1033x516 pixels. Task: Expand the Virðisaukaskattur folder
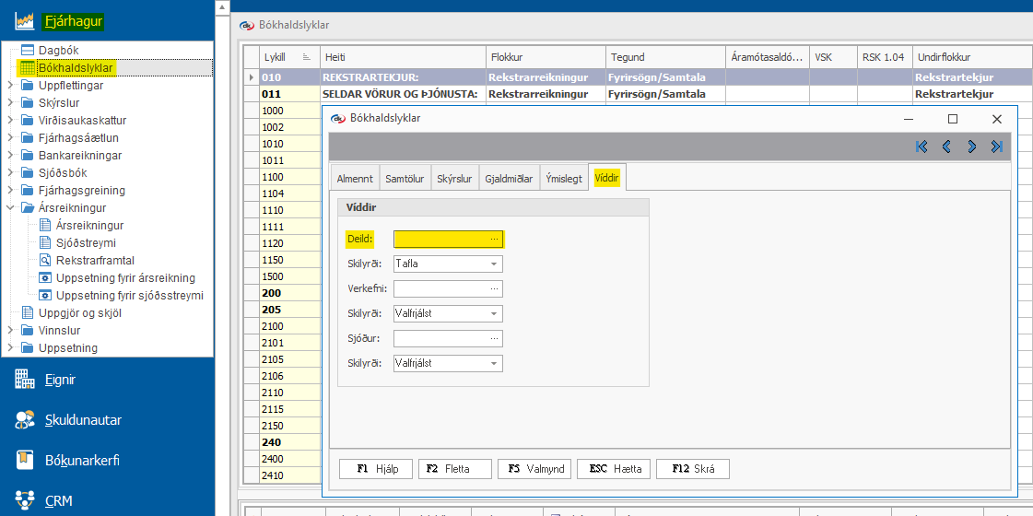pos(9,121)
